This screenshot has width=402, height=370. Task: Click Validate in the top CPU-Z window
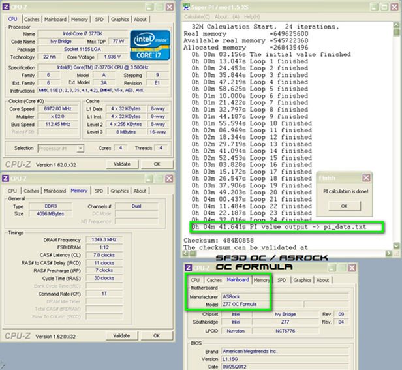(122, 164)
